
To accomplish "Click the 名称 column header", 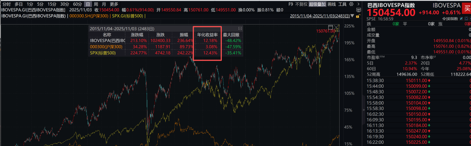I will pos(107,35).
